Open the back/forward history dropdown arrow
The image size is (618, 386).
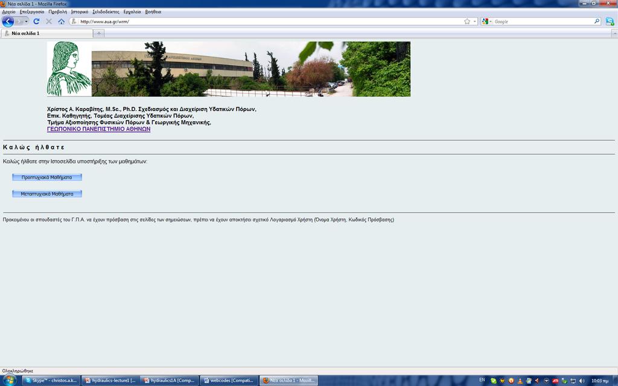point(26,21)
